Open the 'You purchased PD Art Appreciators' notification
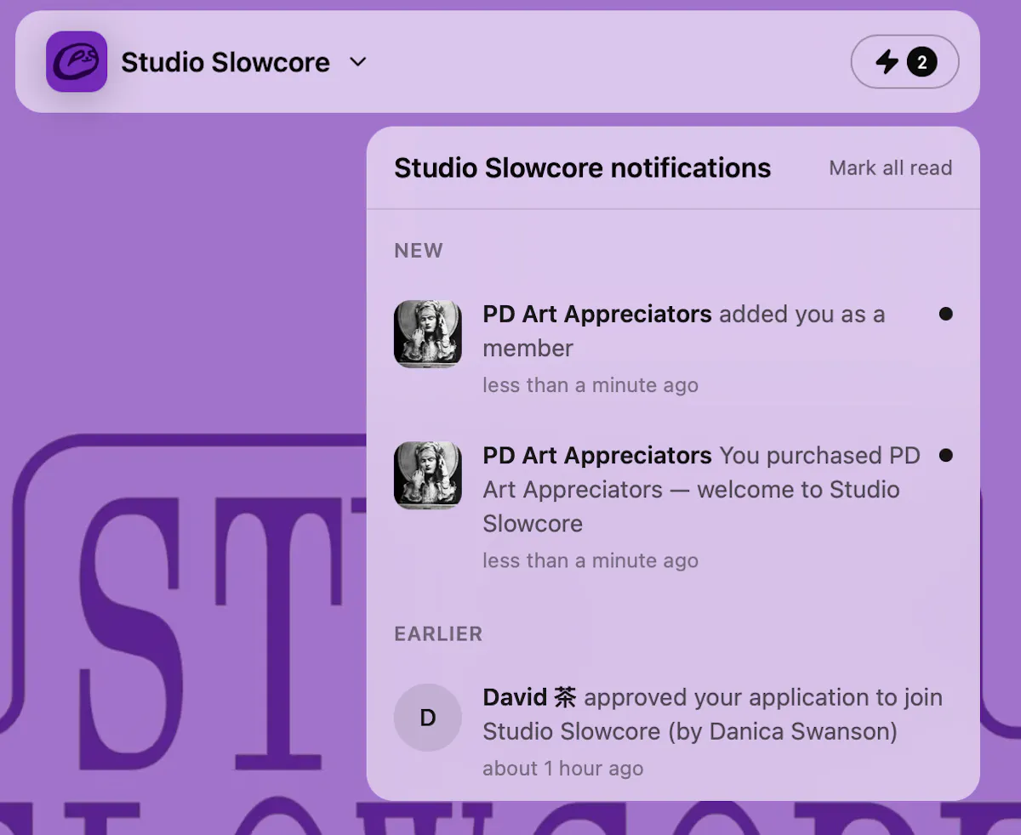 coord(673,507)
